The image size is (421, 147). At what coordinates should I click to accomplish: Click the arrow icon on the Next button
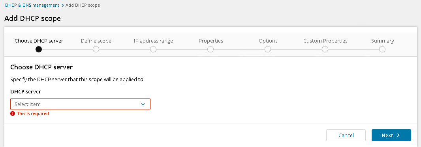pyautogui.click(x=398, y=135)
